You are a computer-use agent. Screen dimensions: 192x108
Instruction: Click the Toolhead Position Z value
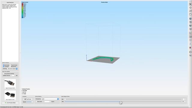(24, 94)
